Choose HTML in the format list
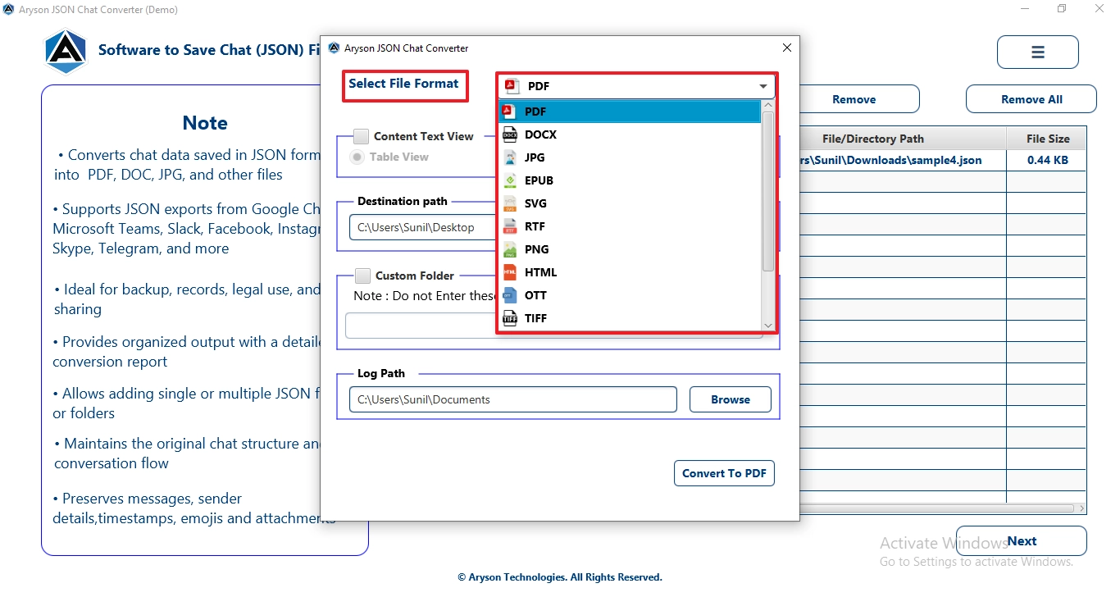This screenshot has width=1120, height=597. [x=630, y=272]
